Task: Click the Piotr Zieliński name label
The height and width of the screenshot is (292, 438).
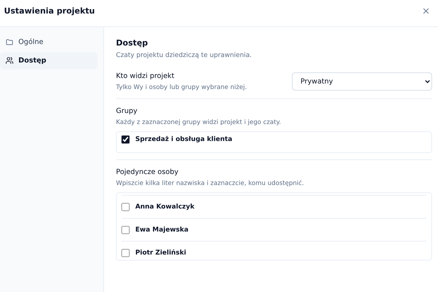Action: pyautogui.click(x=161, y=252)
